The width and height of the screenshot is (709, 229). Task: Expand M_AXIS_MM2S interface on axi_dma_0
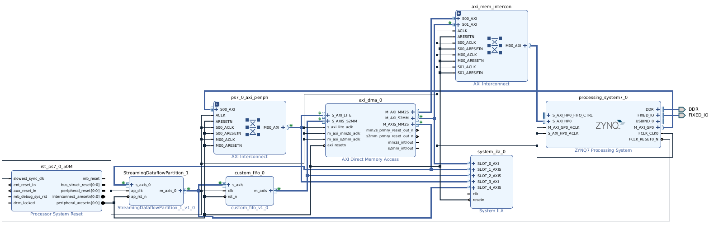(413, 124)
